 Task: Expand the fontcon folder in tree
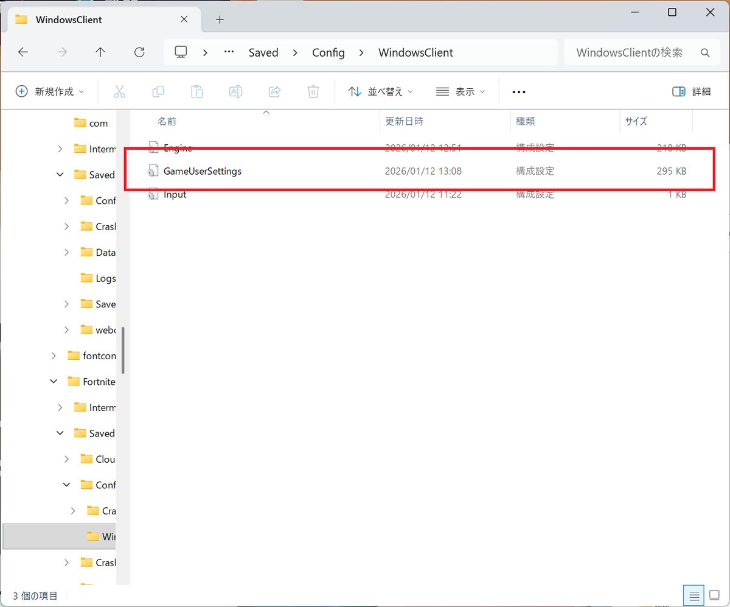point(54,356)
